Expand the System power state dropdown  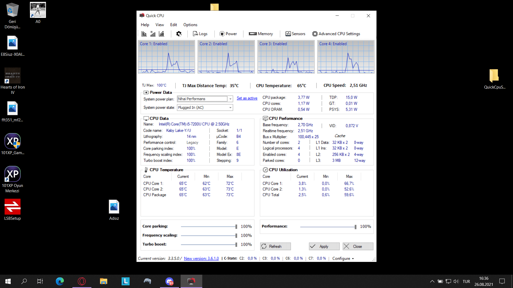click(x=230, y=107)
